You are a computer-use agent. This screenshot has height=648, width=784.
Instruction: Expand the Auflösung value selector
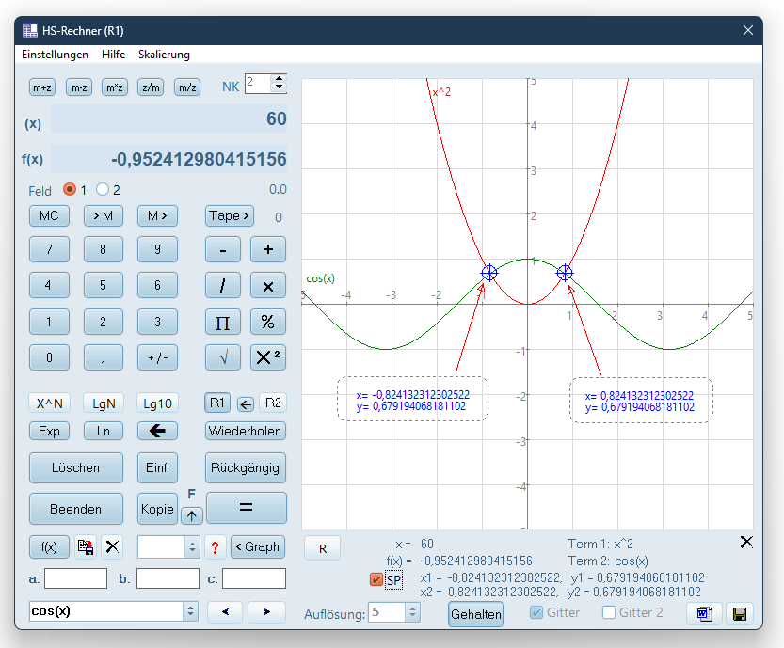[412, 612]
